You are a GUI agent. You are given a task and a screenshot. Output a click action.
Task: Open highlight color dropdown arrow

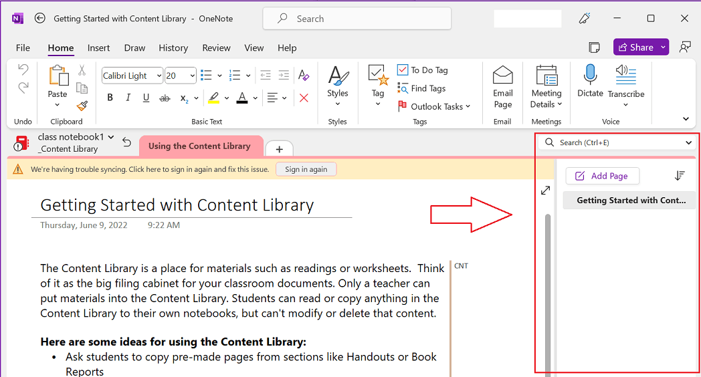(227, 98)
